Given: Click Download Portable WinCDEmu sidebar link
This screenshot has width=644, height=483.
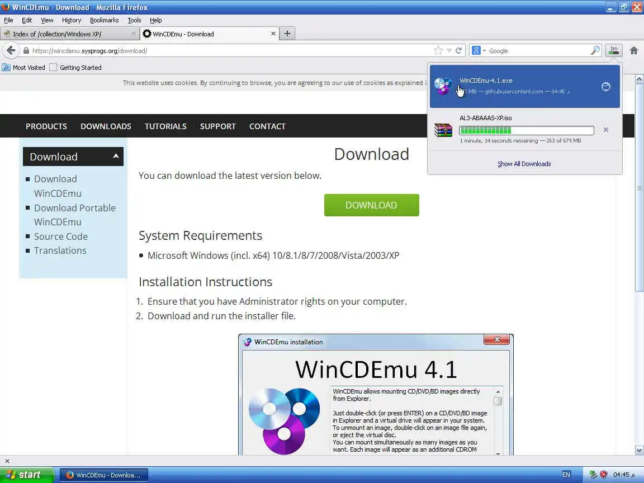Looking at the screenshot, I should coord(75,215).
